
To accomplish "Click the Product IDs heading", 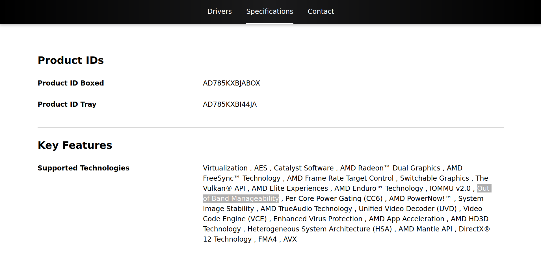I will click(x=71, y=60).
